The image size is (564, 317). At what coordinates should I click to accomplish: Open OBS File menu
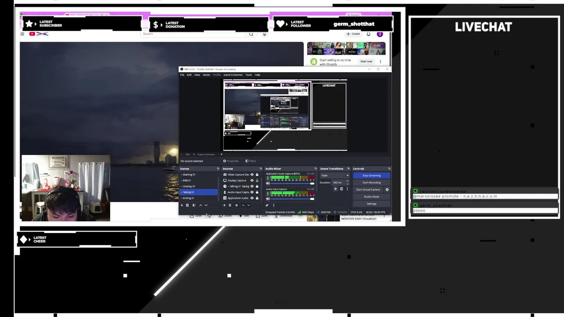(x=182, y=75)
